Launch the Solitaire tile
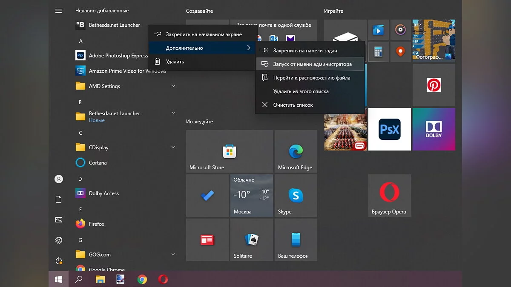This screenshot has height=287, width=511. point(251,240)
